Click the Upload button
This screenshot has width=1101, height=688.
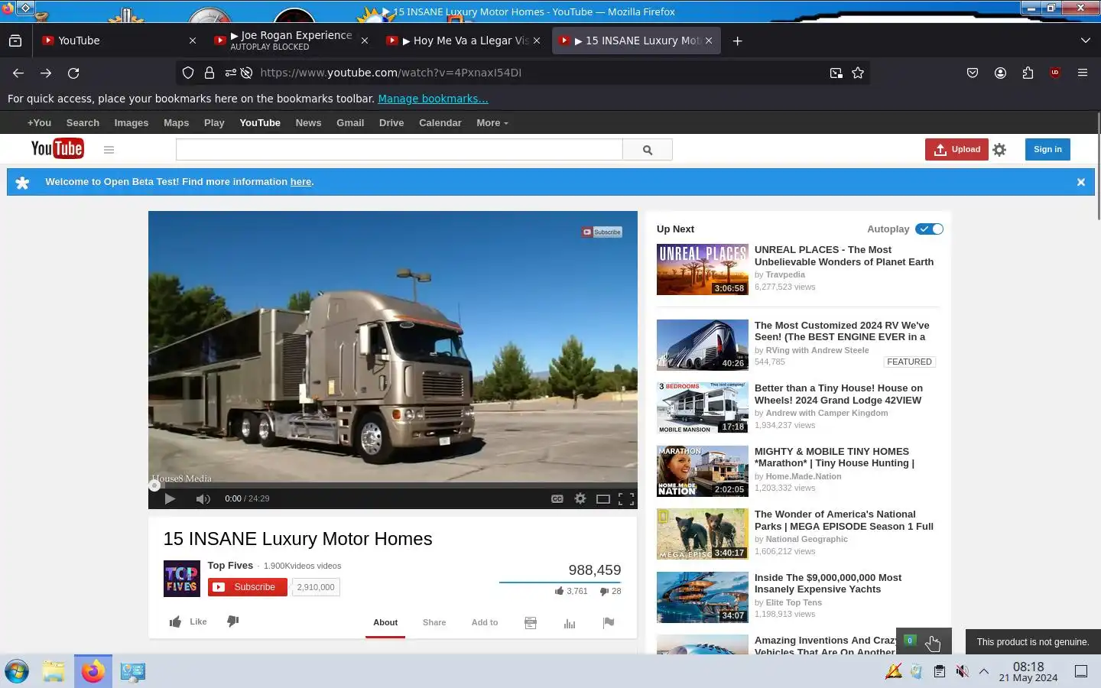coord(956,149)
